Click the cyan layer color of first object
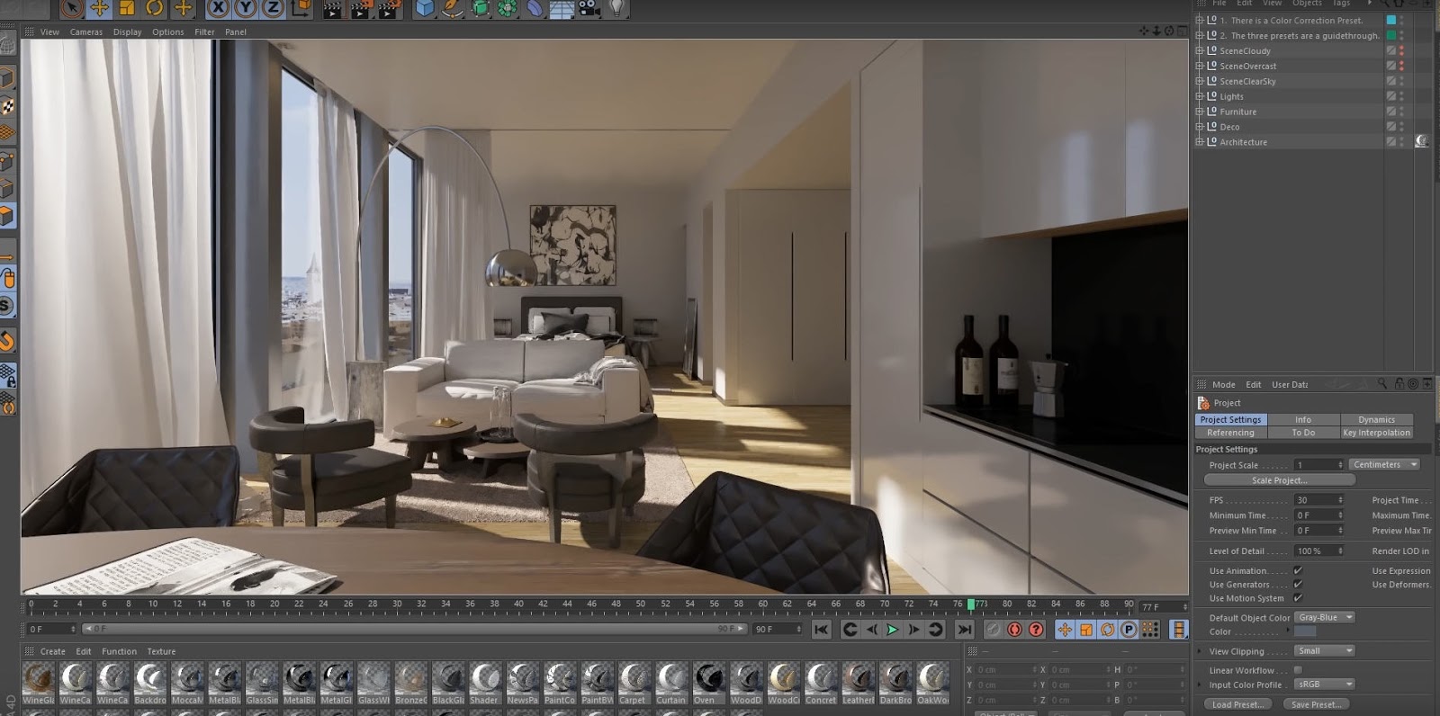This screenshot has width=1440, height=716. tap(1391, 21)
